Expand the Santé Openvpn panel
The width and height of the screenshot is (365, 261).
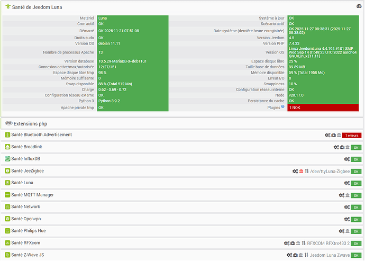coord(26,219)
